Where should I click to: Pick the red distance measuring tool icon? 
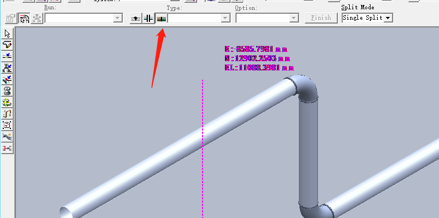(7, 148)
